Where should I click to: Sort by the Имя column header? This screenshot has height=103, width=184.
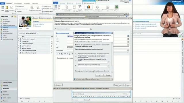(x=23, y=37)
